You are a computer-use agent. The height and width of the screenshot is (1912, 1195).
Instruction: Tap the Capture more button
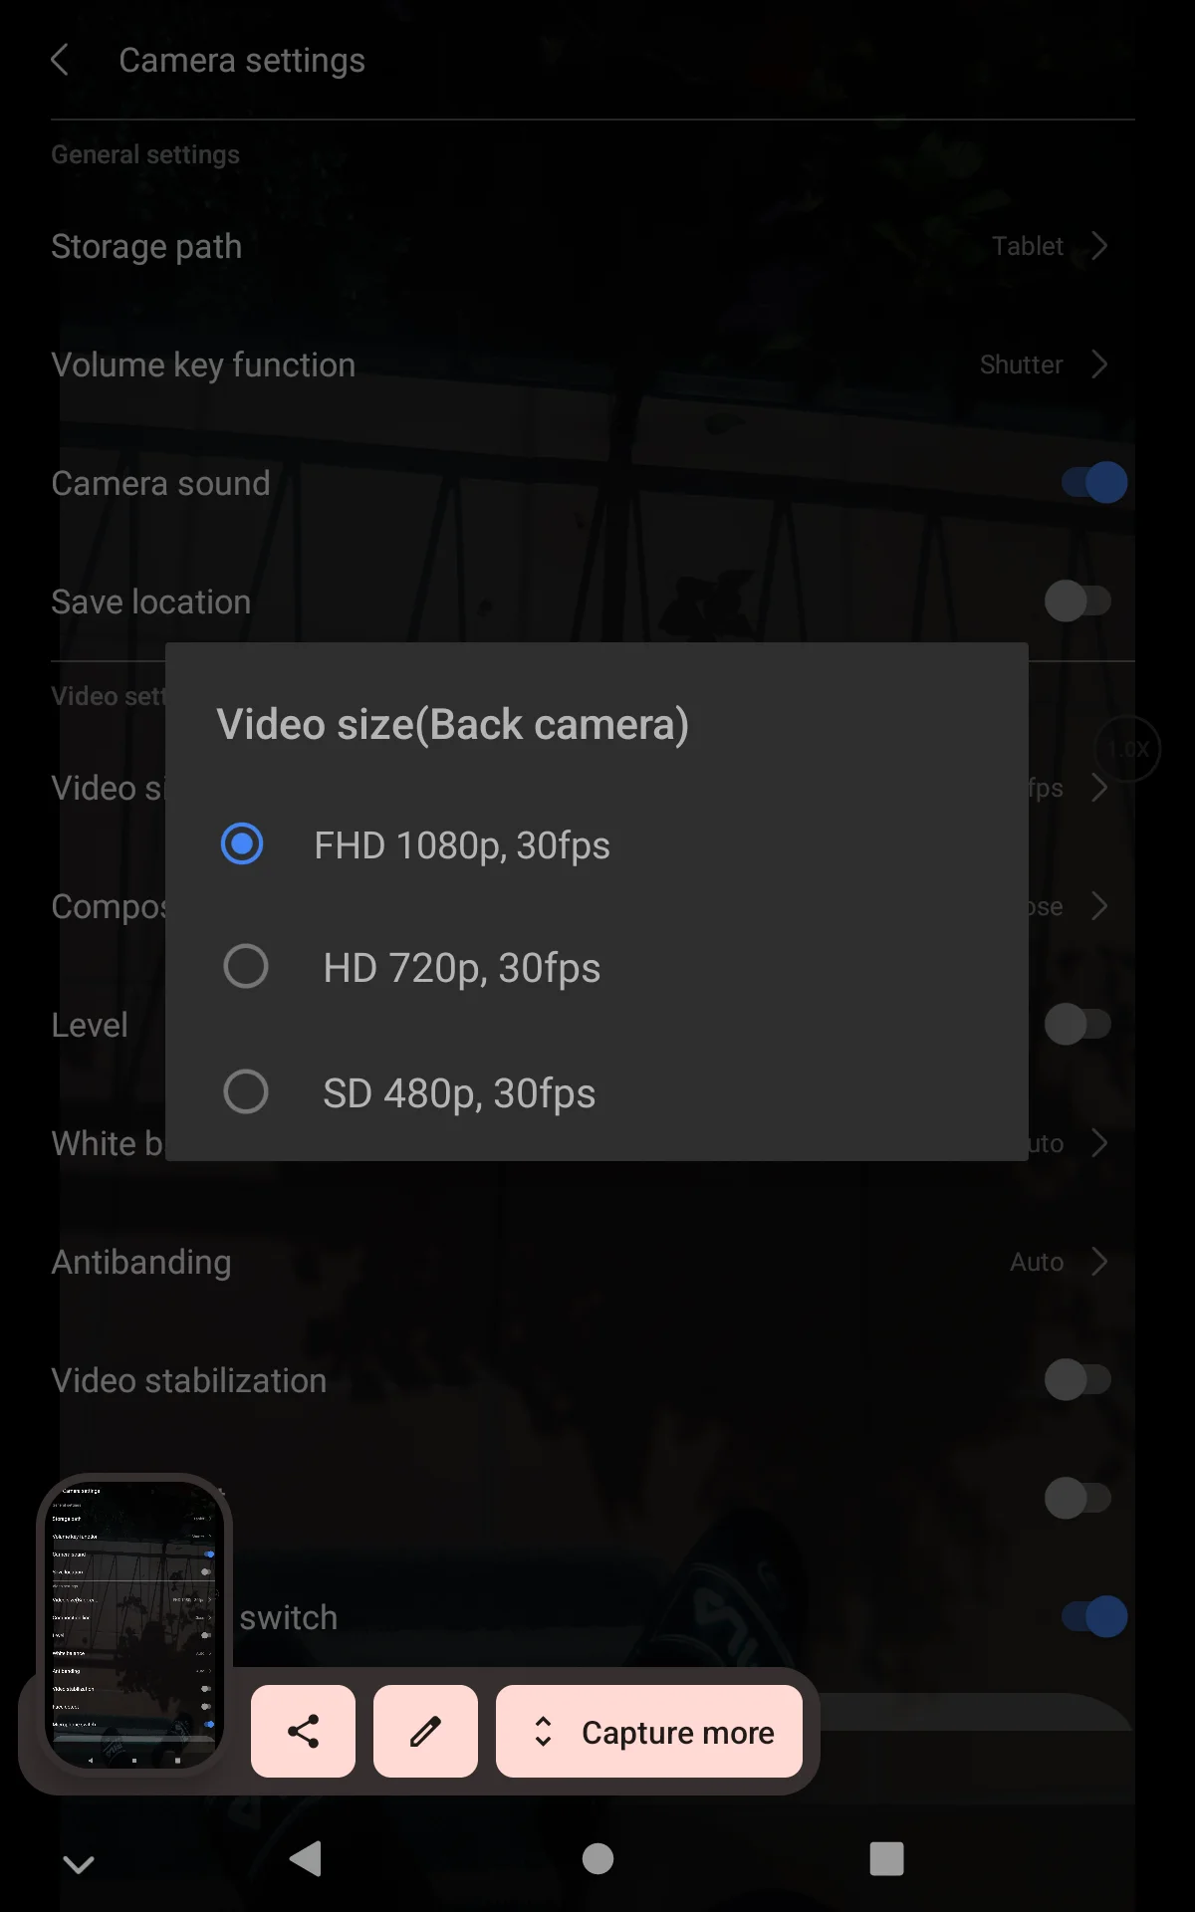tap(649, 1731)
